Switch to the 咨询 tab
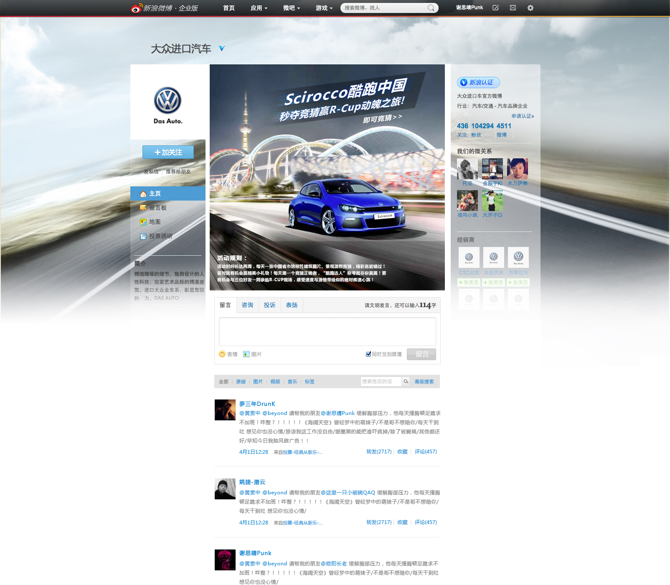 (x=248, y=305)
